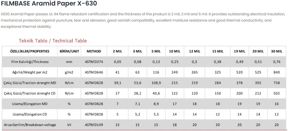This screenshot has height=131, width=291.
Task: Select the 2 MIL column header
Action: point(118,51)
